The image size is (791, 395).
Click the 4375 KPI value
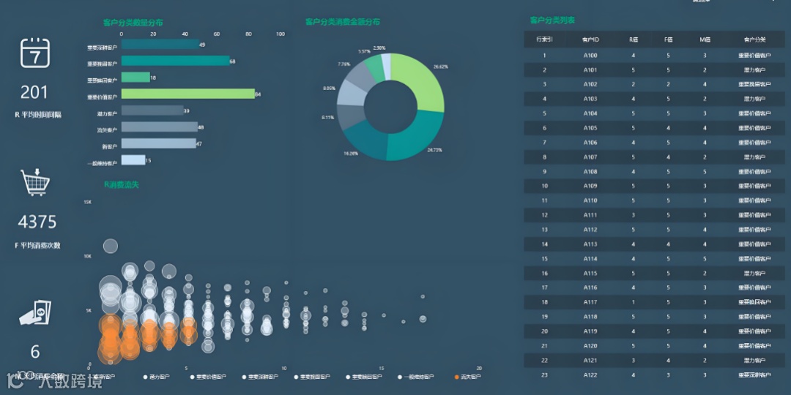tap(37, 222)
